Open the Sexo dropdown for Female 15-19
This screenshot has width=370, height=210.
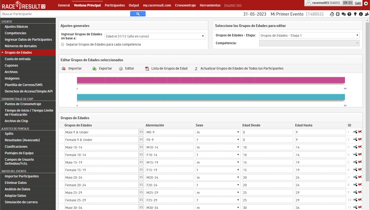coord(218,170)
